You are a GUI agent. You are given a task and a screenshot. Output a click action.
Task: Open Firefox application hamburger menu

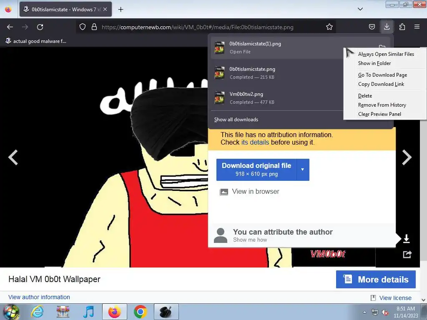(417, 27)
